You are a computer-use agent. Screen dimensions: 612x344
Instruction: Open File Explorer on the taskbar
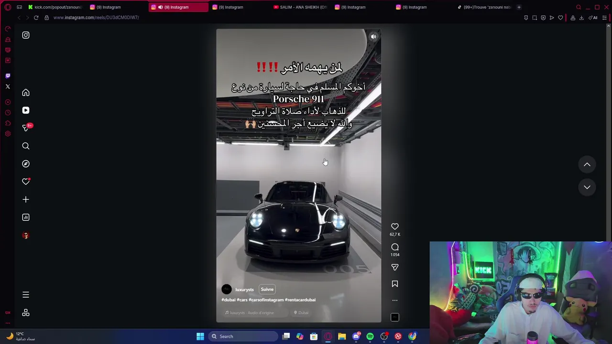point(342,336)
